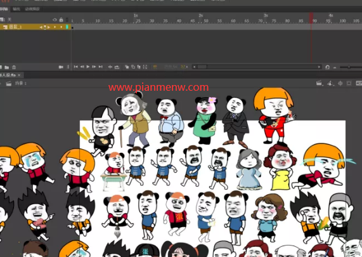
Task: Delete layer using the trash icon
Action: tap(14, 67)
